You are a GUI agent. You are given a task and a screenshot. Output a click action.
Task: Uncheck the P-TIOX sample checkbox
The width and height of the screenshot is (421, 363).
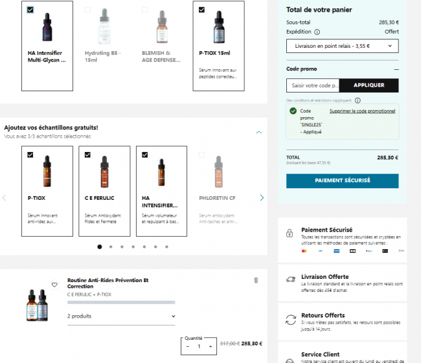(30, 155)
